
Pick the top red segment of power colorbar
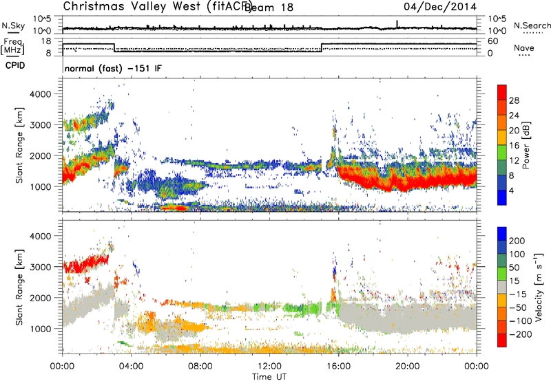click(502, 93)
